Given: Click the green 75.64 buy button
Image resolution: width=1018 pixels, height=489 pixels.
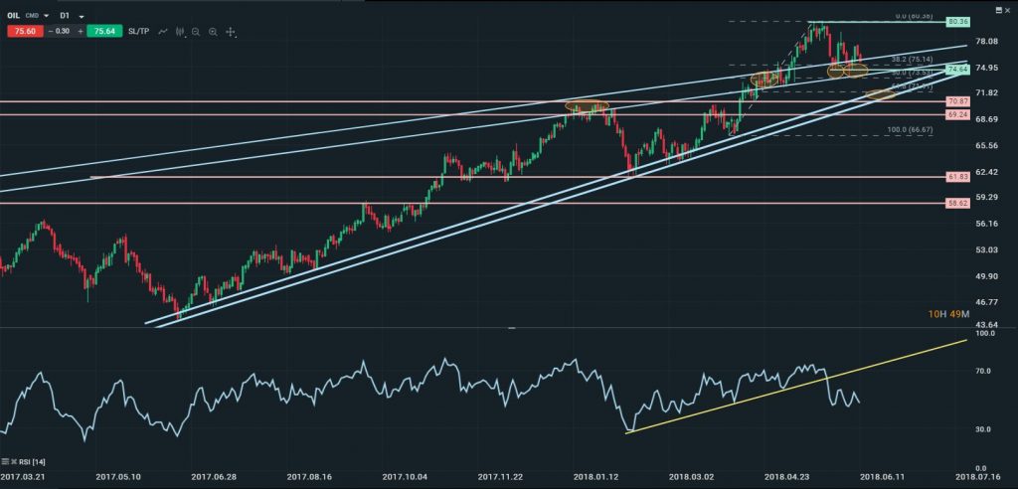Looking at the screenshot, I should (102, 32).
